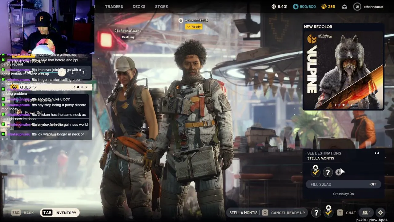Click the New Recolor heading
Viewport: 394px width, 222px height.
[318, 27]
